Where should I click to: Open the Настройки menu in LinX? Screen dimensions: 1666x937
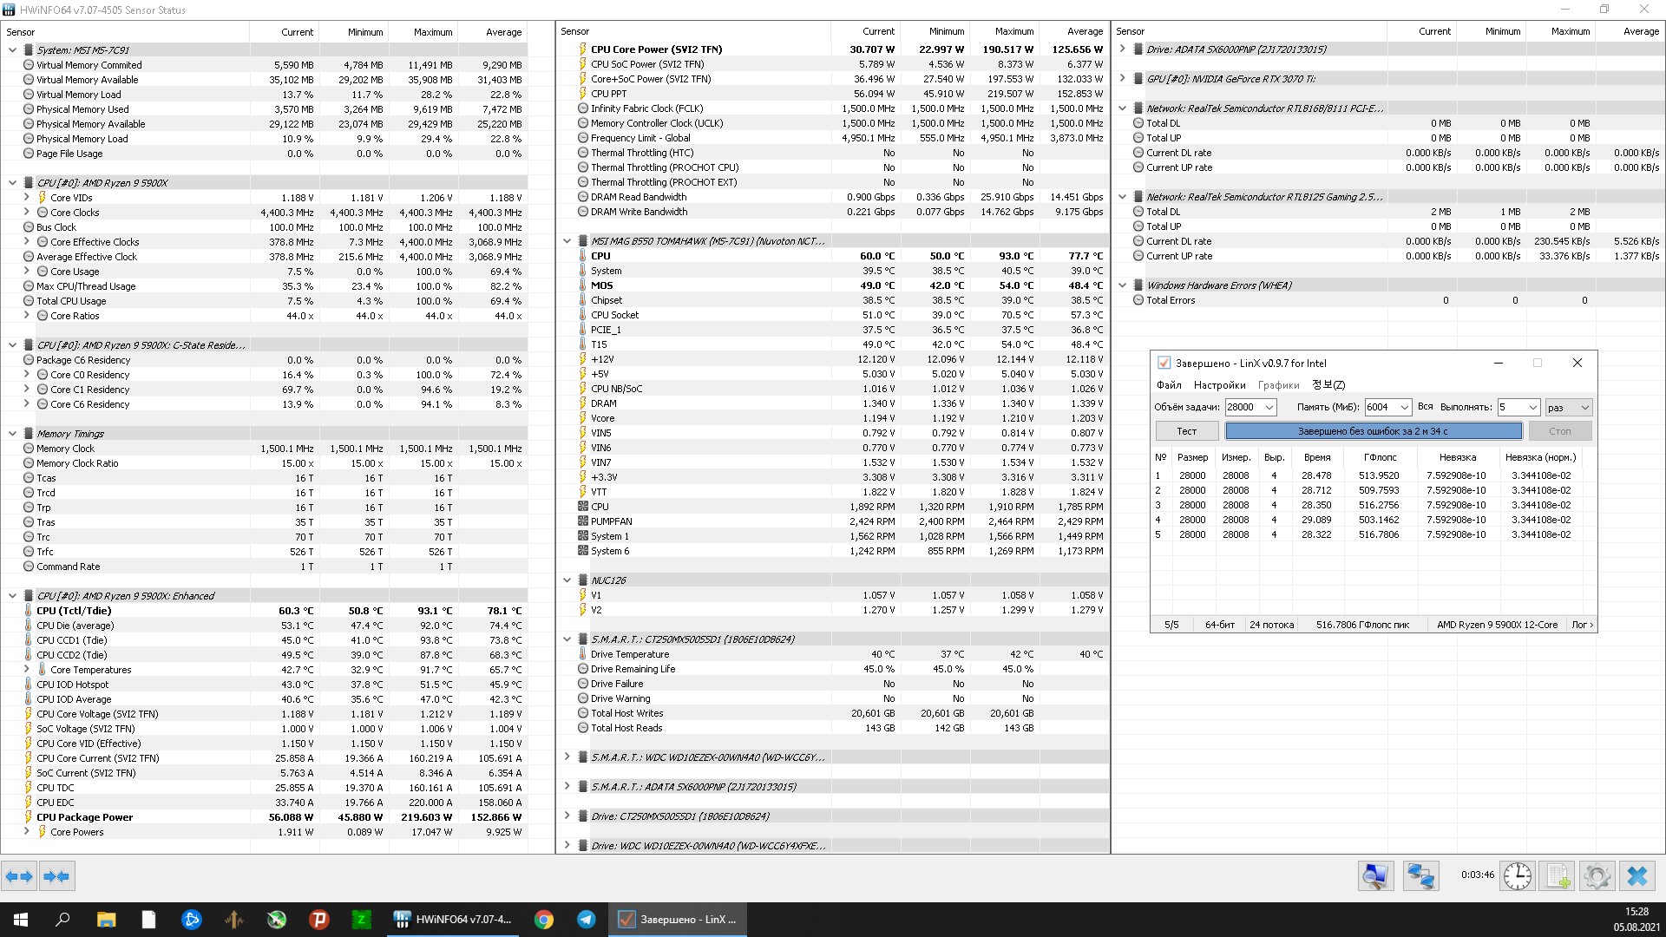tap(1219, 385)
